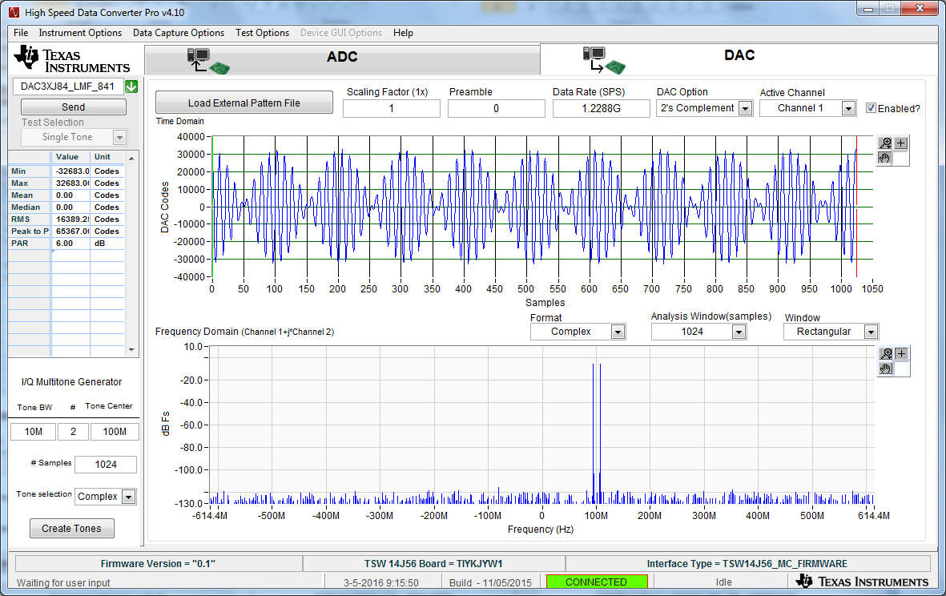Click the statistics table scroll down arrow
Image resolution: width=946 pixels, height=596 pixels.
(x=131, y=350)
